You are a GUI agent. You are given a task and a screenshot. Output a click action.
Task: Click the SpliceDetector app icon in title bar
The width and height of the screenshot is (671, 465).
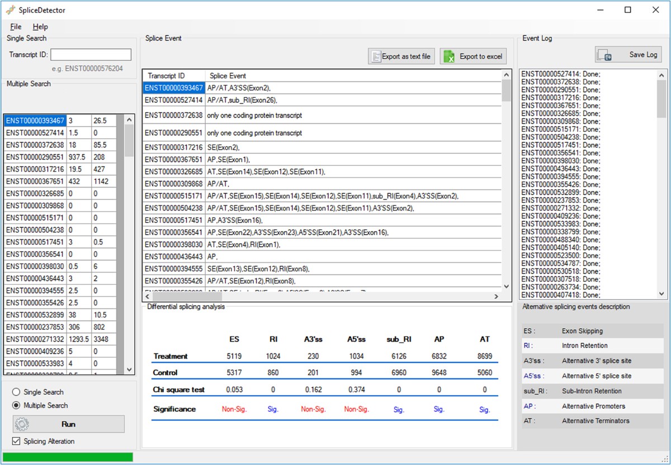pos(11,9)
